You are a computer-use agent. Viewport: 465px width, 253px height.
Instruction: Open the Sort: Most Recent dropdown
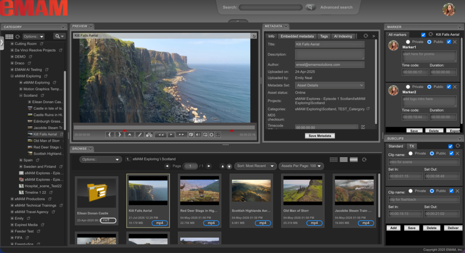pos(255,166)
